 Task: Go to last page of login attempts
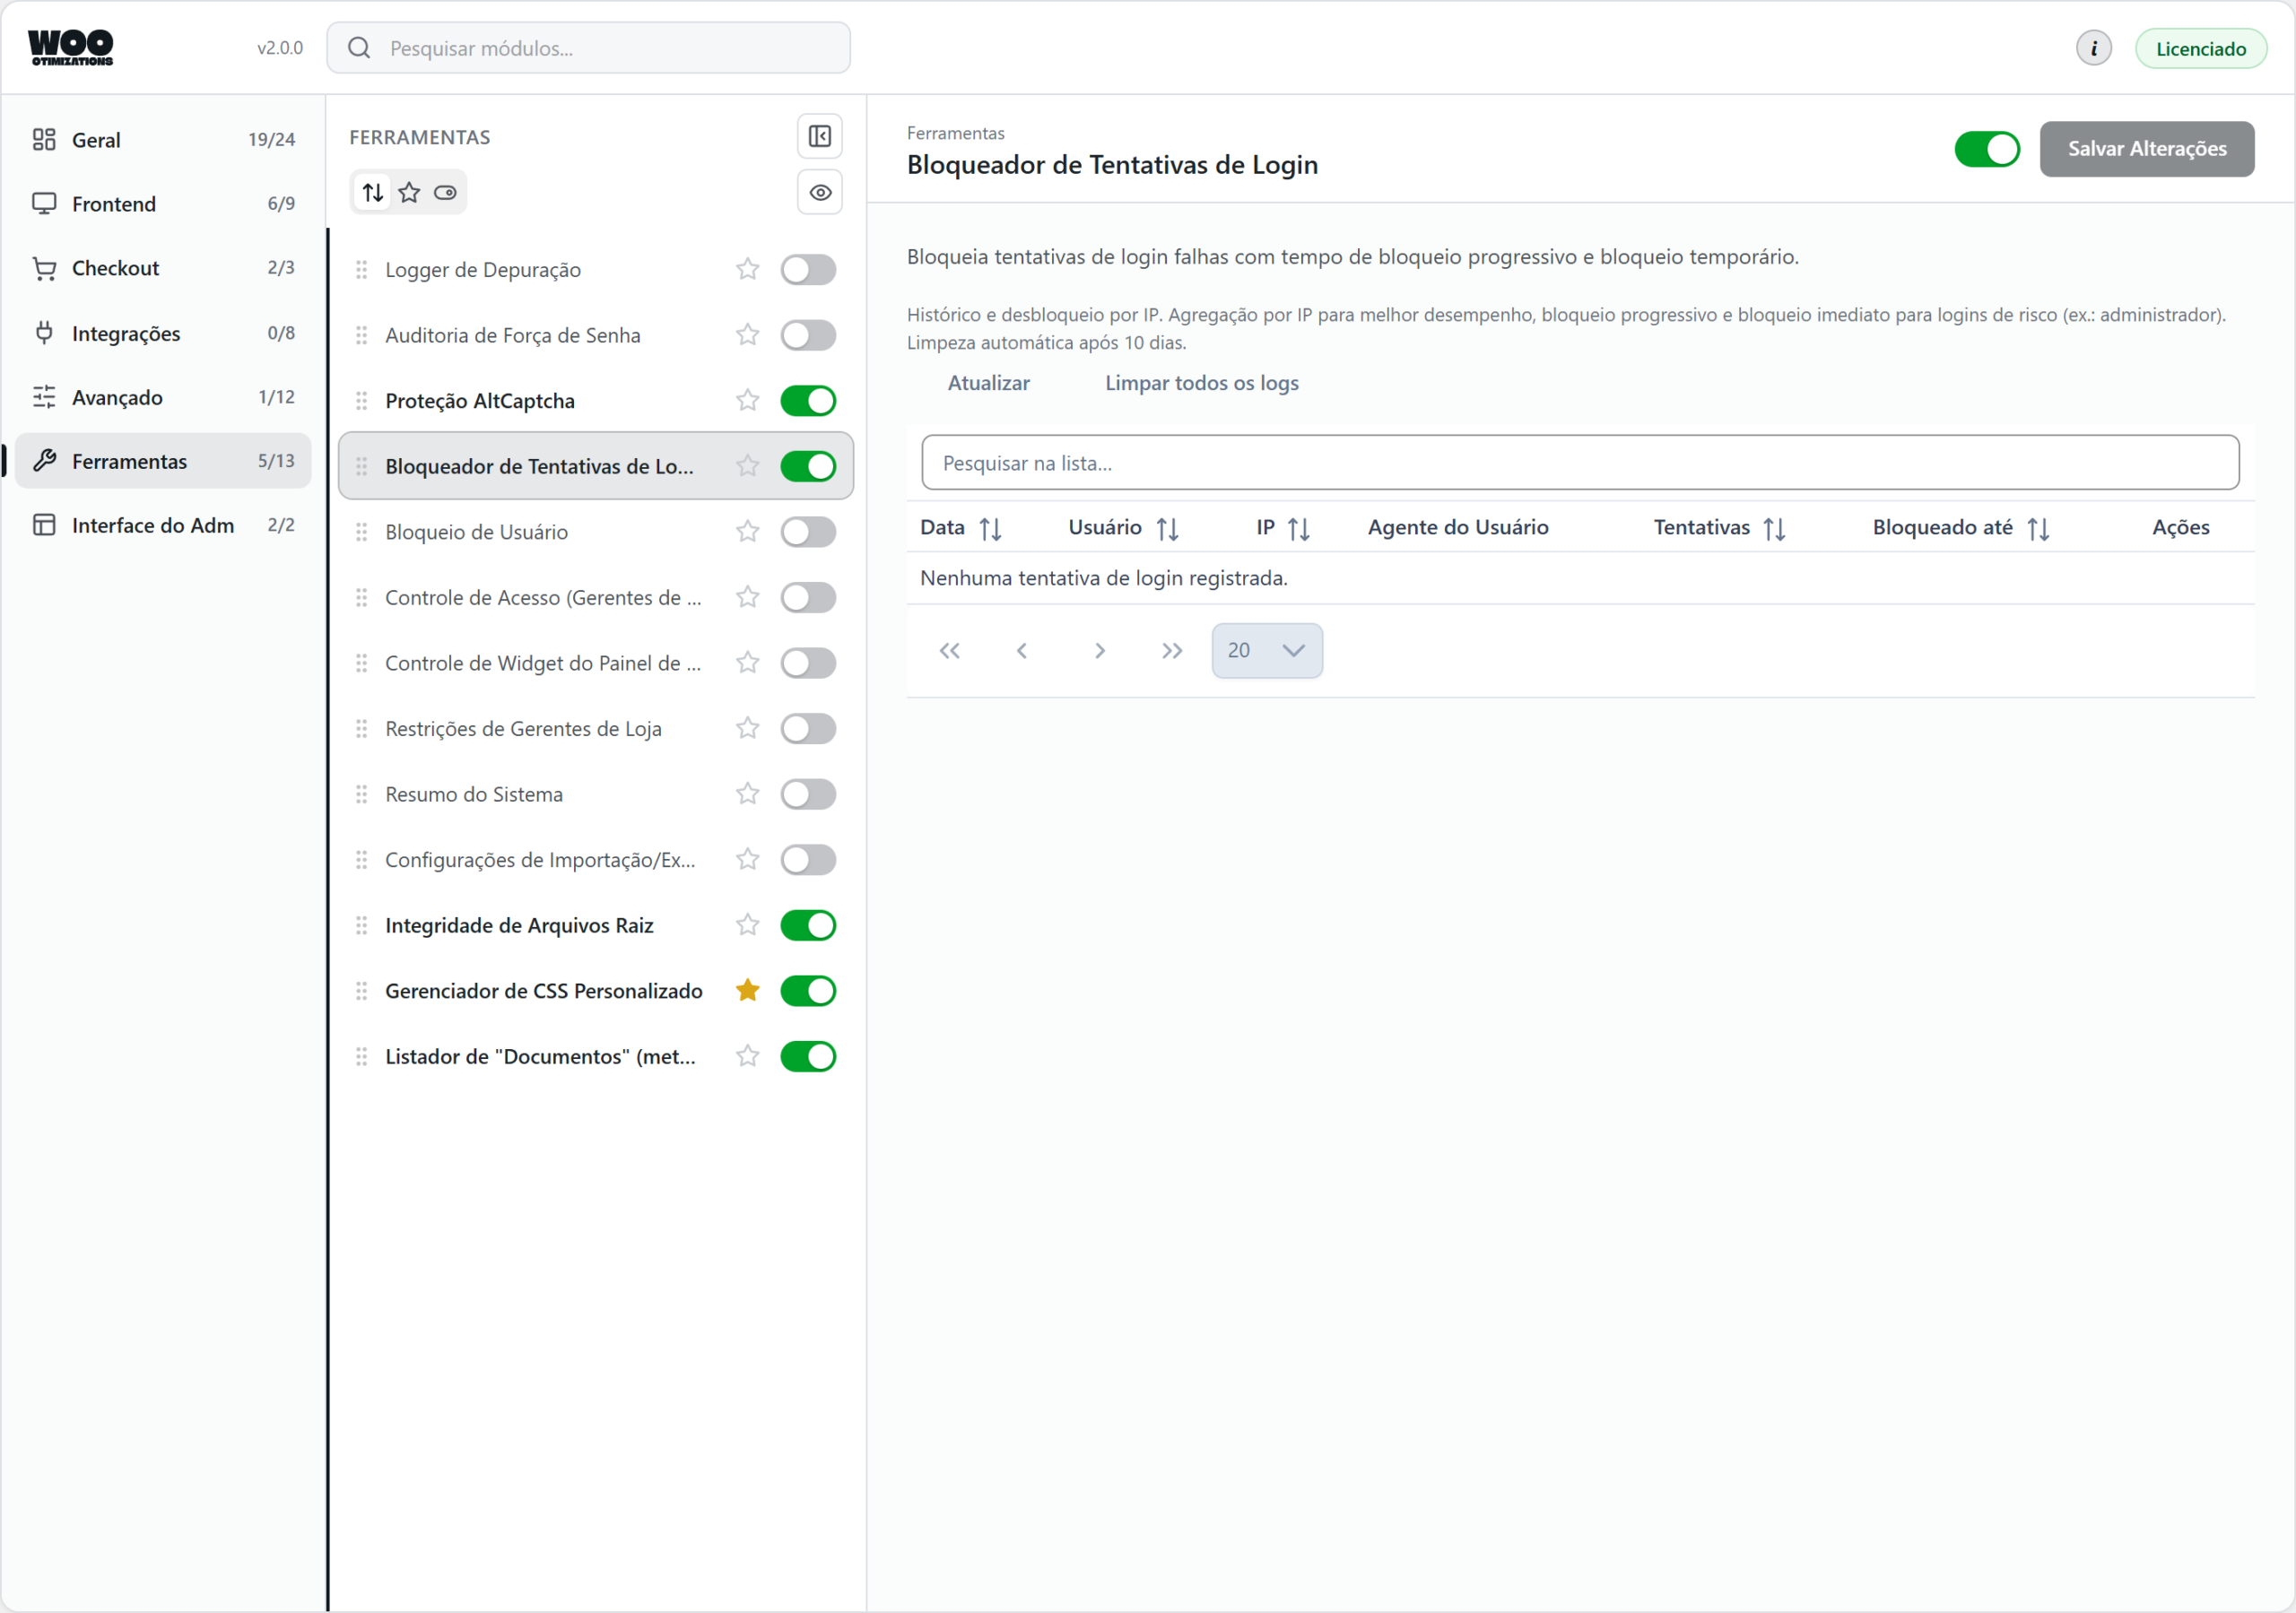pyautogui.click(x=1171, y=651)
